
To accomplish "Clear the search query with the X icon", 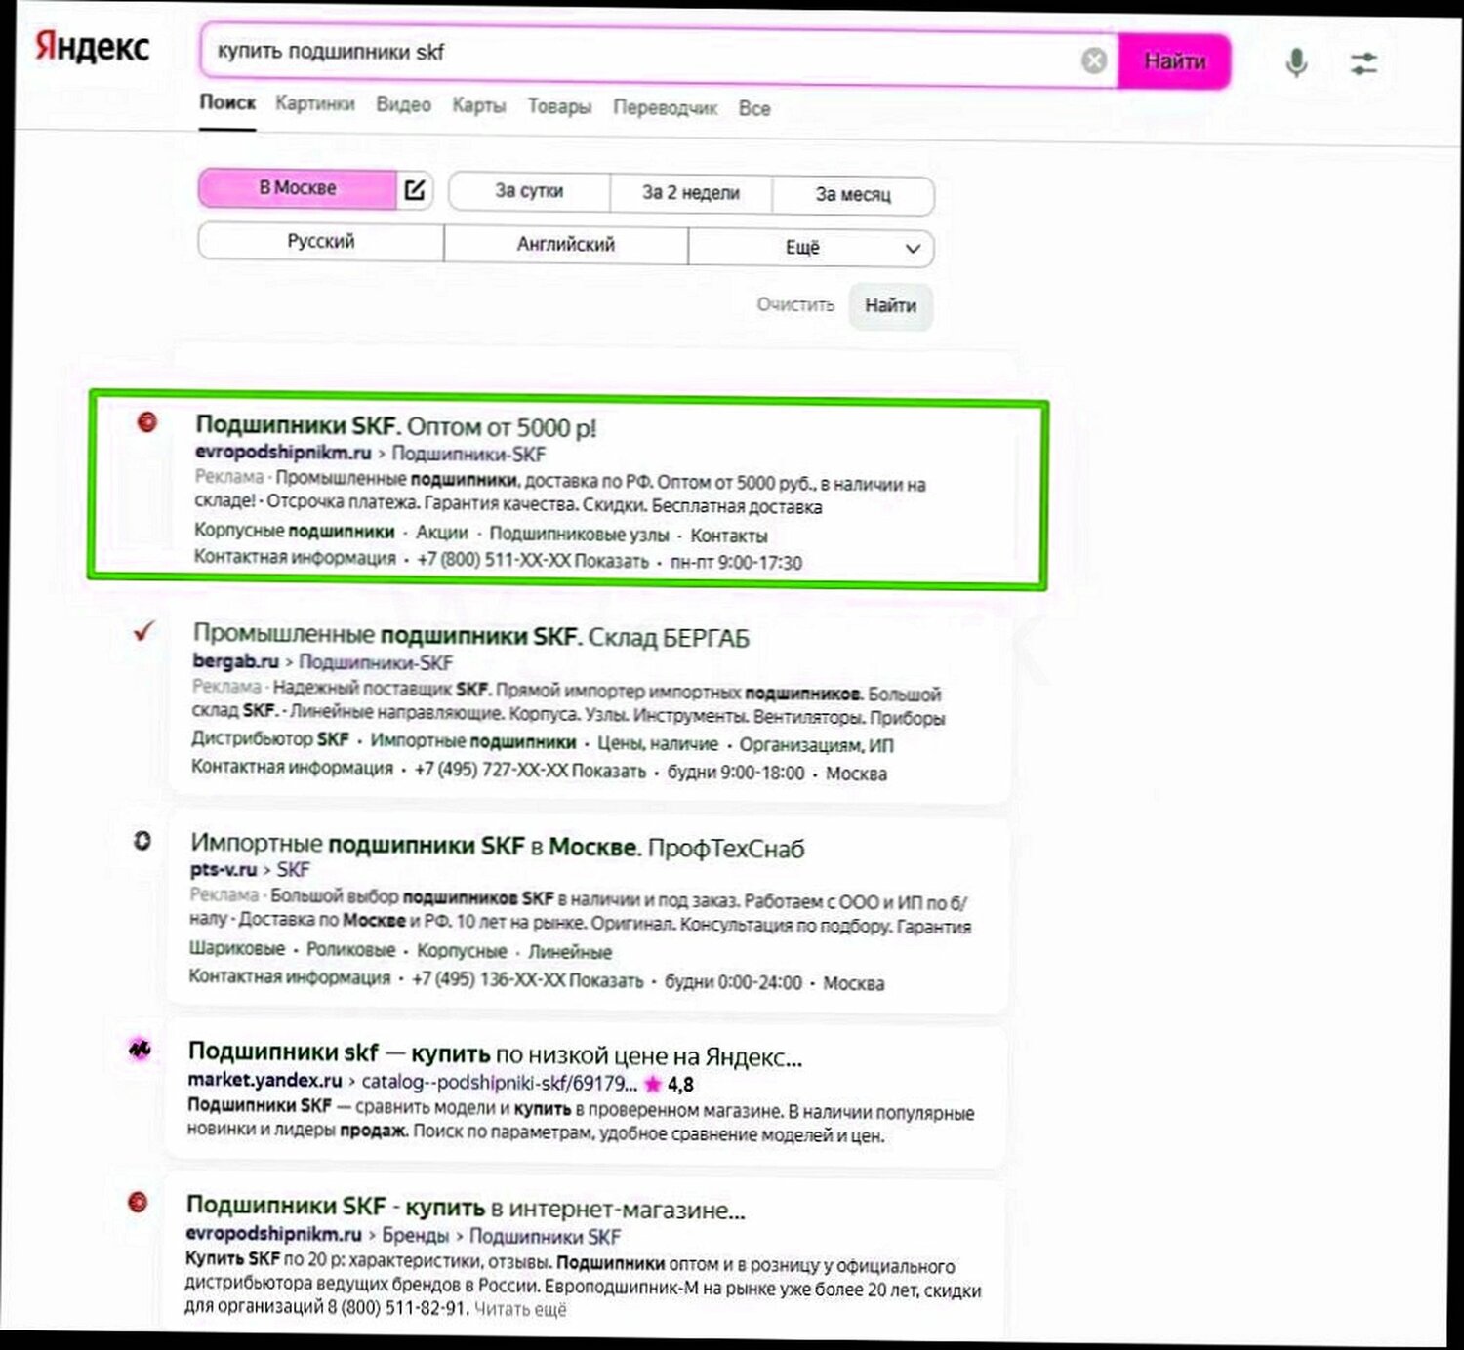I will tap(1094, 60).
